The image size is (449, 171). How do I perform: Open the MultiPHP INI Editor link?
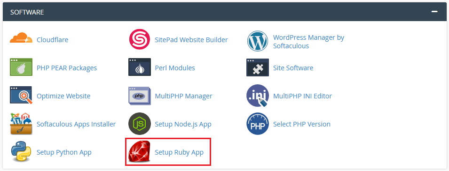click(x=303, y=96)
